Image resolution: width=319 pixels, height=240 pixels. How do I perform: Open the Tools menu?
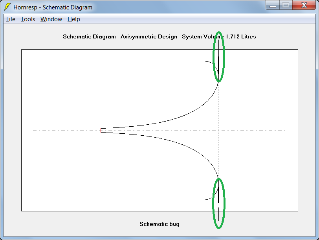pyautogui.click(x=28, y=19)
